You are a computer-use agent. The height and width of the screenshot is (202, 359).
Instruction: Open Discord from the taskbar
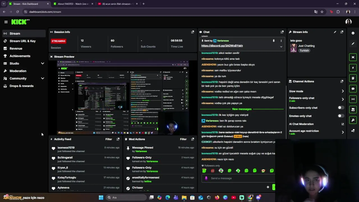(x=258, y=198)
